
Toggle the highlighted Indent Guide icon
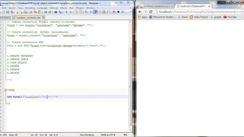coord(95,12)
